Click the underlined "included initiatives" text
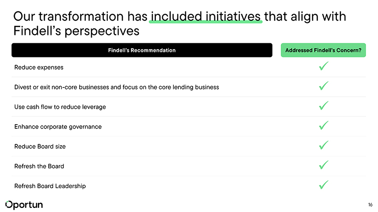This screenshot has height=212, width=378. pyautogui.click(x=206, y=17)
